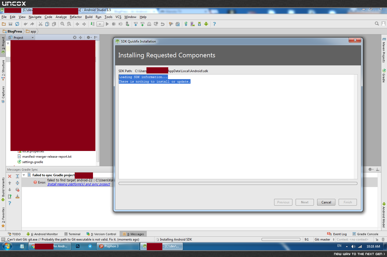
Task: Click the volume speaker tray icon
Action: coord(353,247)
